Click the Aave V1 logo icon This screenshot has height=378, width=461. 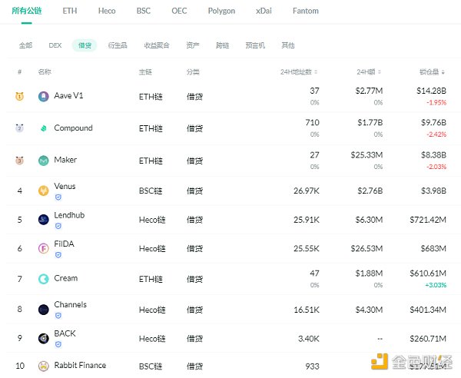[x=43, y=97]
